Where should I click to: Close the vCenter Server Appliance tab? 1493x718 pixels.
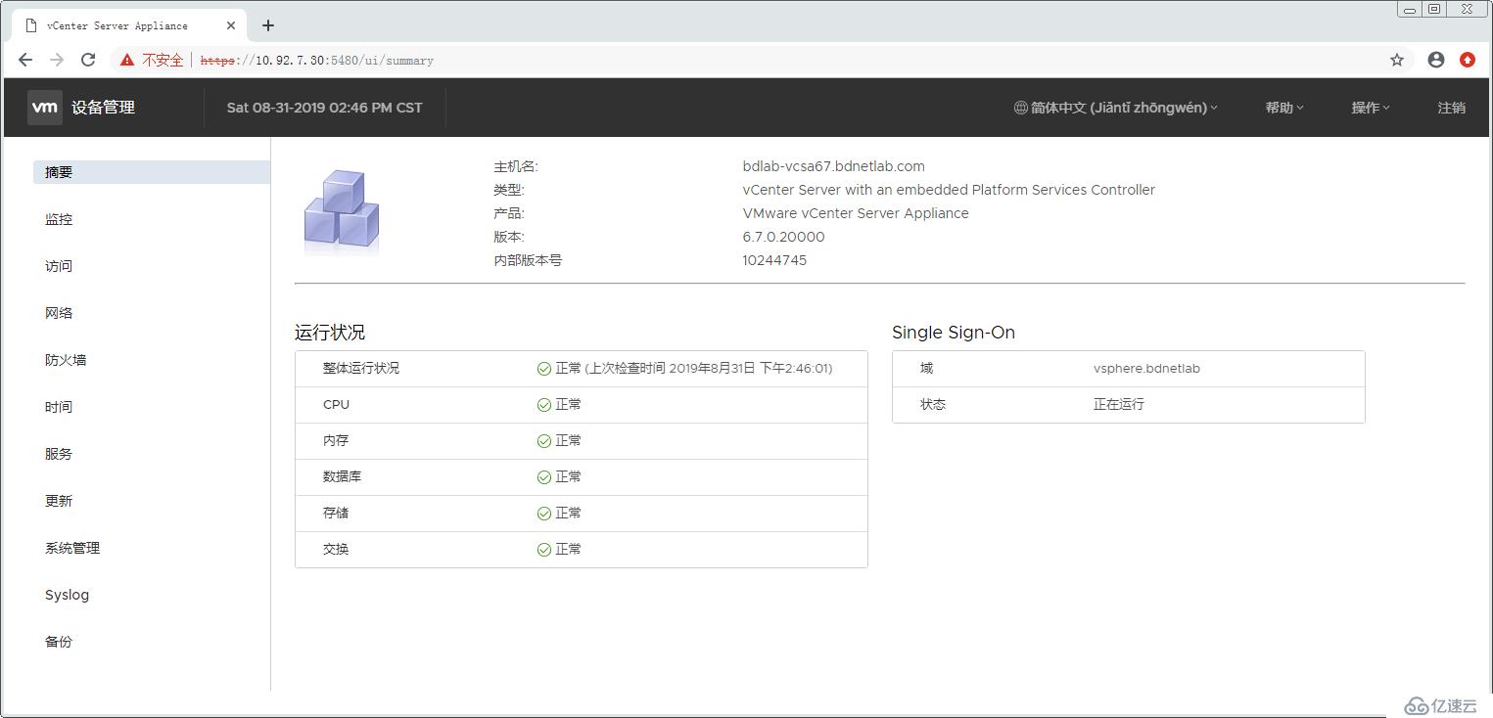[x=231, y=25]
